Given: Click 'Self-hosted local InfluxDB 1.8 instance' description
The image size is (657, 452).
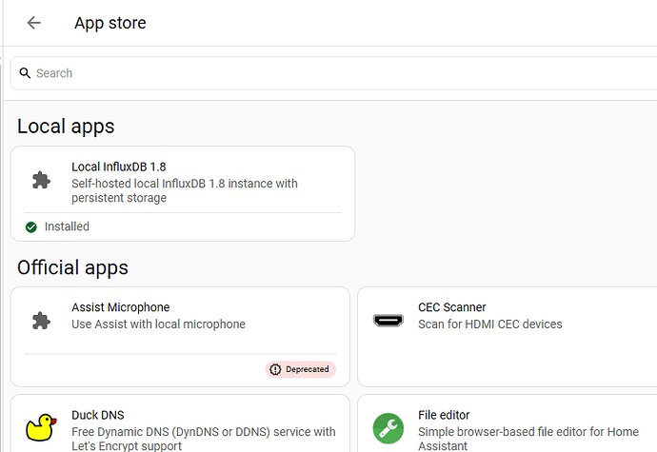Looking at the screenshot, I should point(185,190).
